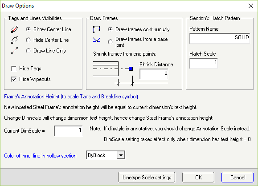Click the Show Center Line frame icon
The height and width of the screenshot is (186, 258).
point(15,29)
